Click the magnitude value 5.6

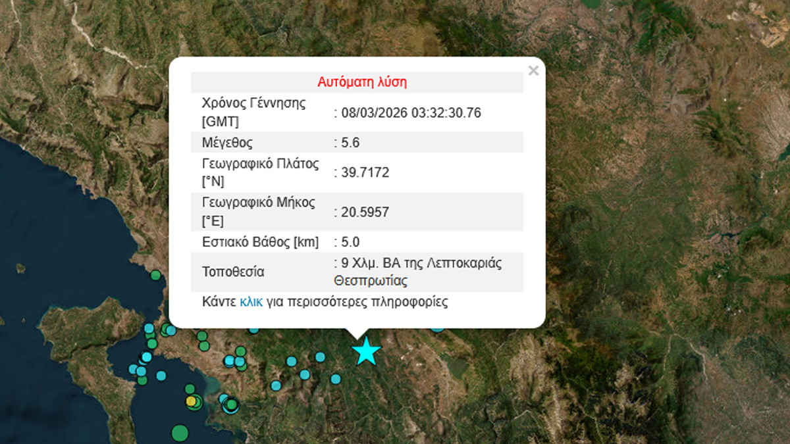[x=349, y=143]
